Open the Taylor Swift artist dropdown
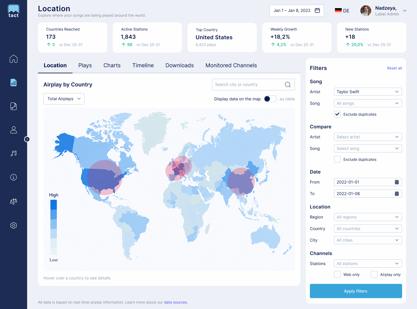The image size is (417, 309). (x=368, y=92)
